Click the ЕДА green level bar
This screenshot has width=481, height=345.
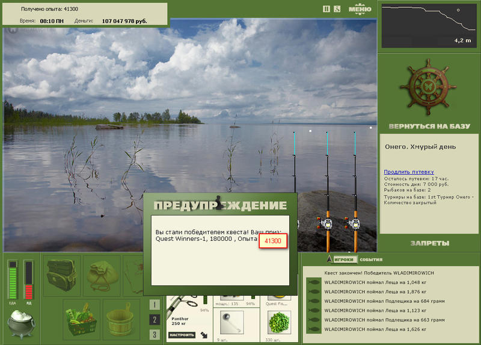click(x=13, y=280)
